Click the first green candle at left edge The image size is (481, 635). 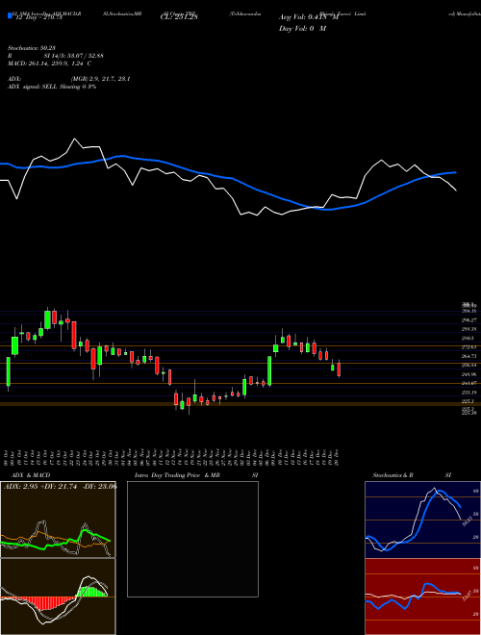tap(8, 371)
